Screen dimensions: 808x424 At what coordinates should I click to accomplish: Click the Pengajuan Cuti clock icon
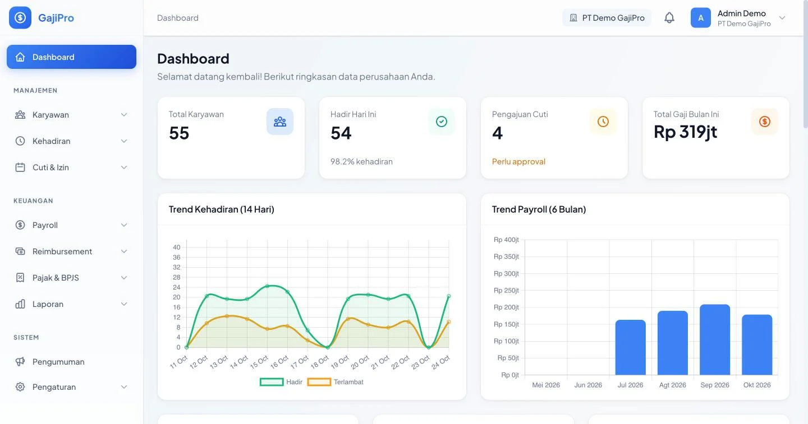pos(603,122)
